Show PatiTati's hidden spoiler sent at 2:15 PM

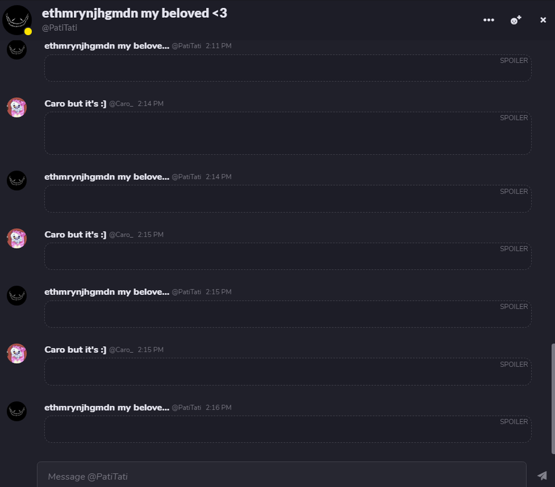click(x=287, y=314)
